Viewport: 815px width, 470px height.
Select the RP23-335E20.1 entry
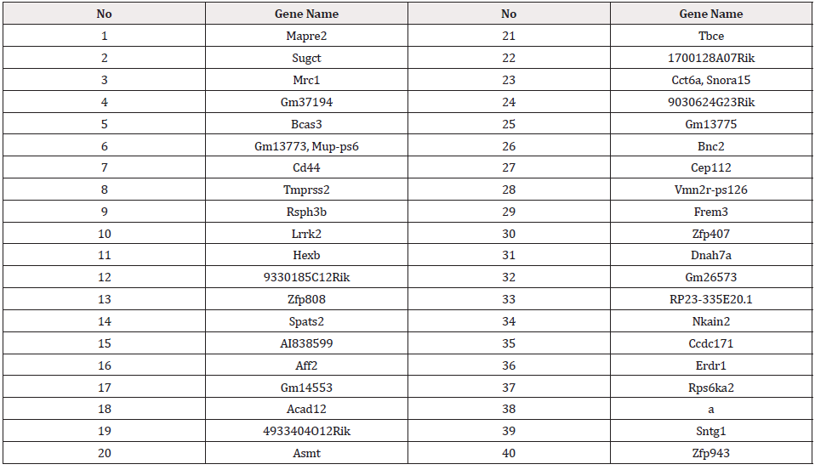pyautogui.click(x=710, y=299)
